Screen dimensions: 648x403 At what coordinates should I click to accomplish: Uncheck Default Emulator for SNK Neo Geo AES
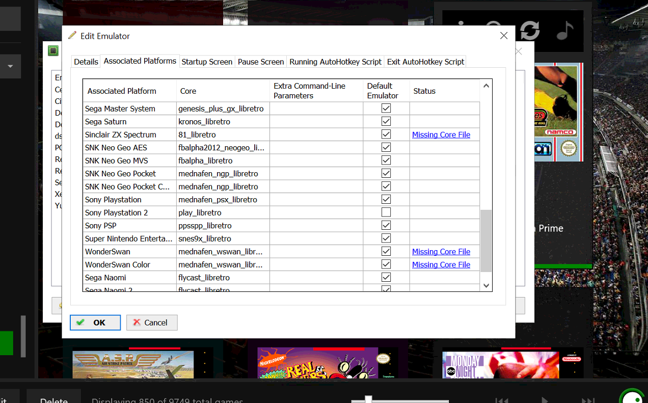pyautogui.click(x=386, y=147)
